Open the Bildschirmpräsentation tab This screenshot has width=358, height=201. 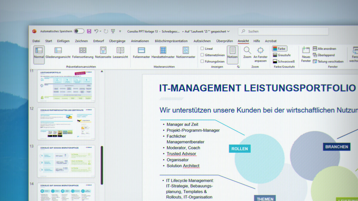(171, 41)
